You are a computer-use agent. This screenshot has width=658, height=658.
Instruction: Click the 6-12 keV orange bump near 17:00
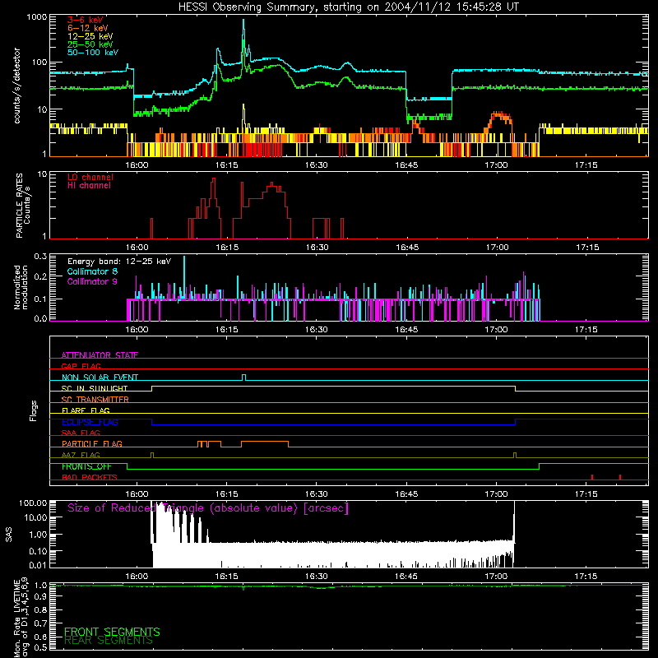[500, 118]
